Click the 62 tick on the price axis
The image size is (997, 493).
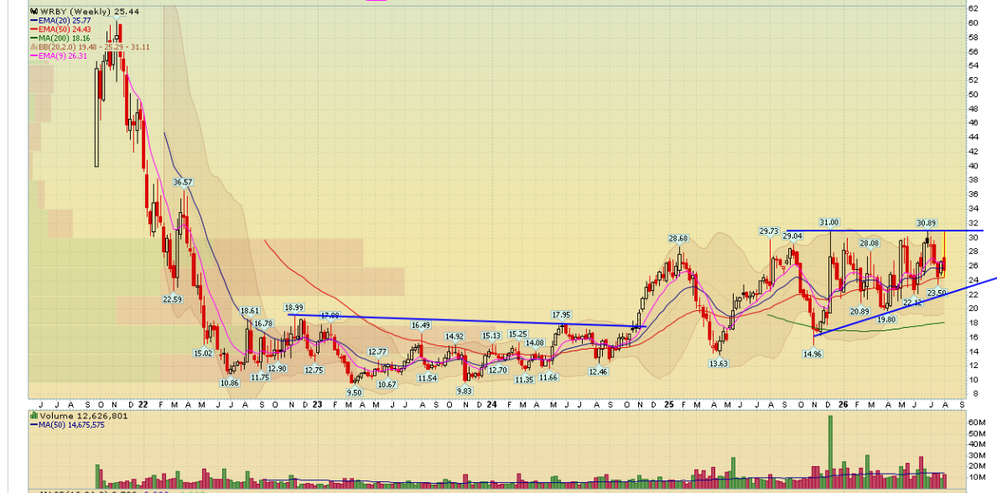coord(973,8)
